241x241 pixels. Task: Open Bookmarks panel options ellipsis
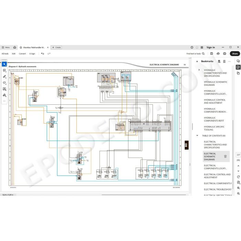[230, 61]
